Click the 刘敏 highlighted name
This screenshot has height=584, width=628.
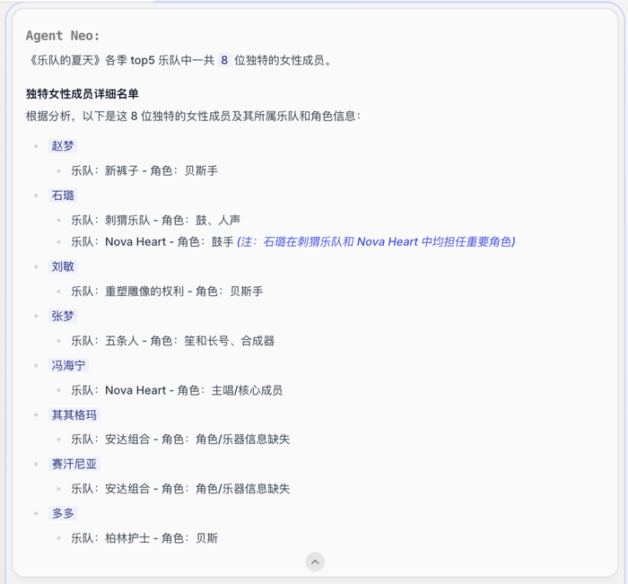pyautogui.click(x=63, y=266)
